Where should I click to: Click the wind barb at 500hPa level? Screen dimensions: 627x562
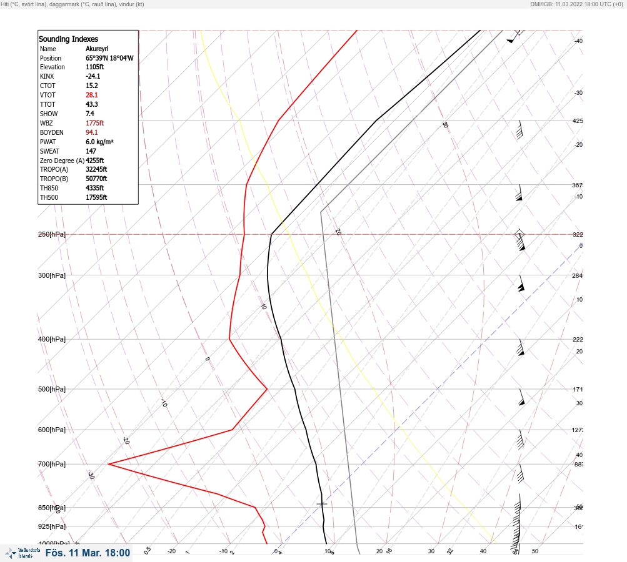click(x=521, y=397)
